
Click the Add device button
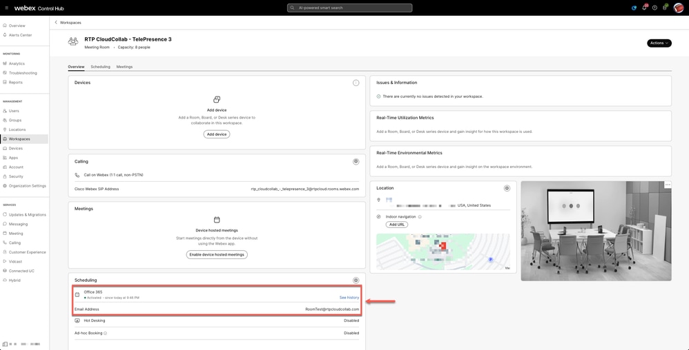(x=217, y=134)
